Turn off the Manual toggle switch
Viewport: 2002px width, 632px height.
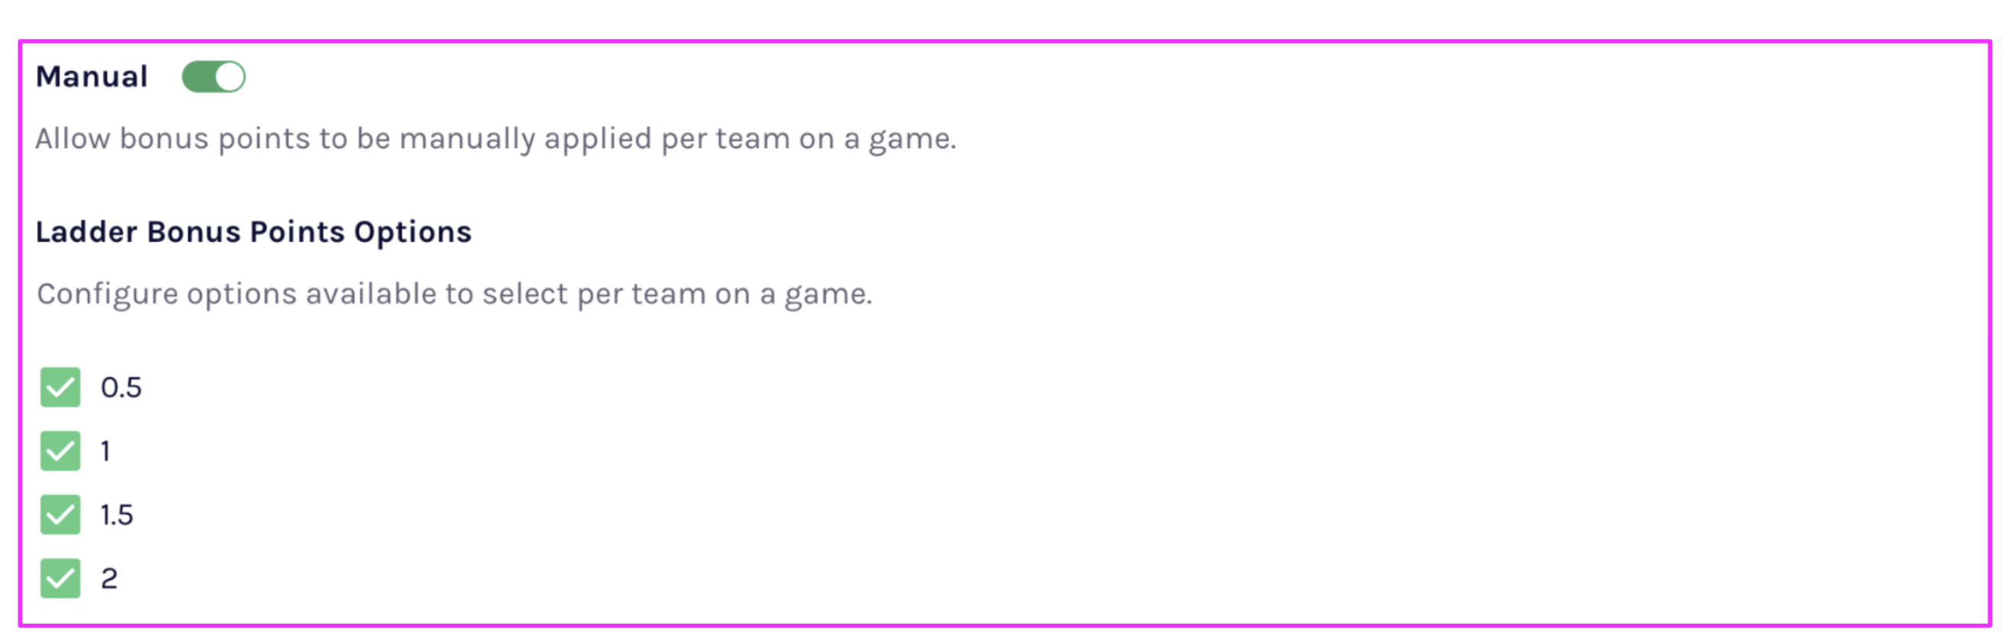(x=214, y=77)
